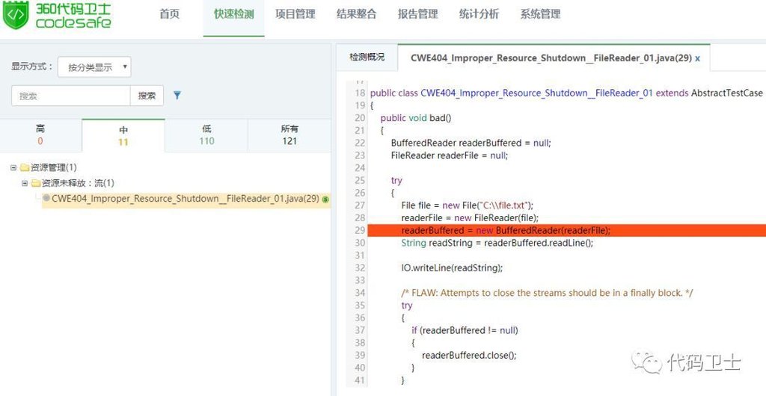The width and height of the screenshot is (766, 396).
Task: Show 所有 issues tab
Action: click(289, 135)
